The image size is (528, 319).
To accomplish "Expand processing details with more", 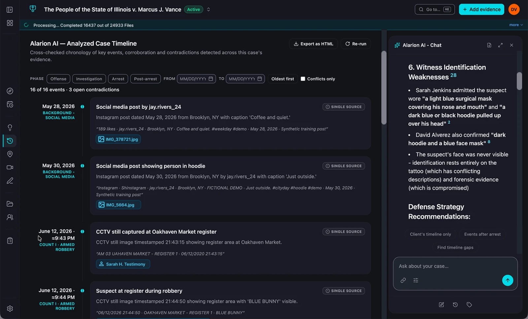I will coord(516,25).
